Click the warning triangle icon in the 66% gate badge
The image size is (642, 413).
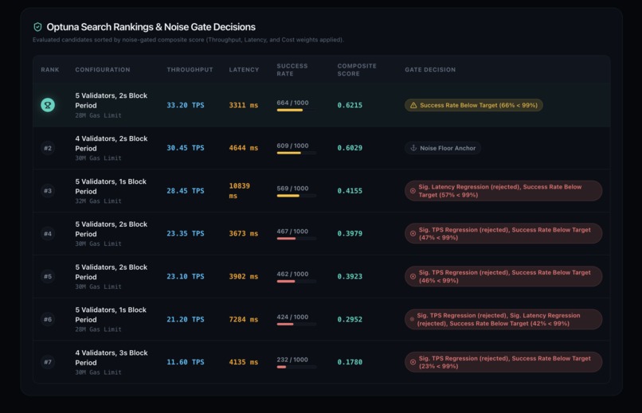pos(413,105)
